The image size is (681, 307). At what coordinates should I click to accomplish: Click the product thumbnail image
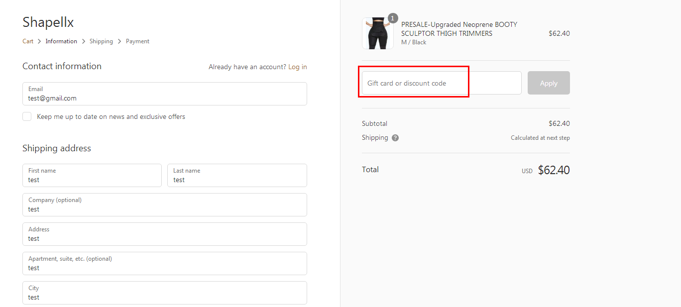click(374, 34)
